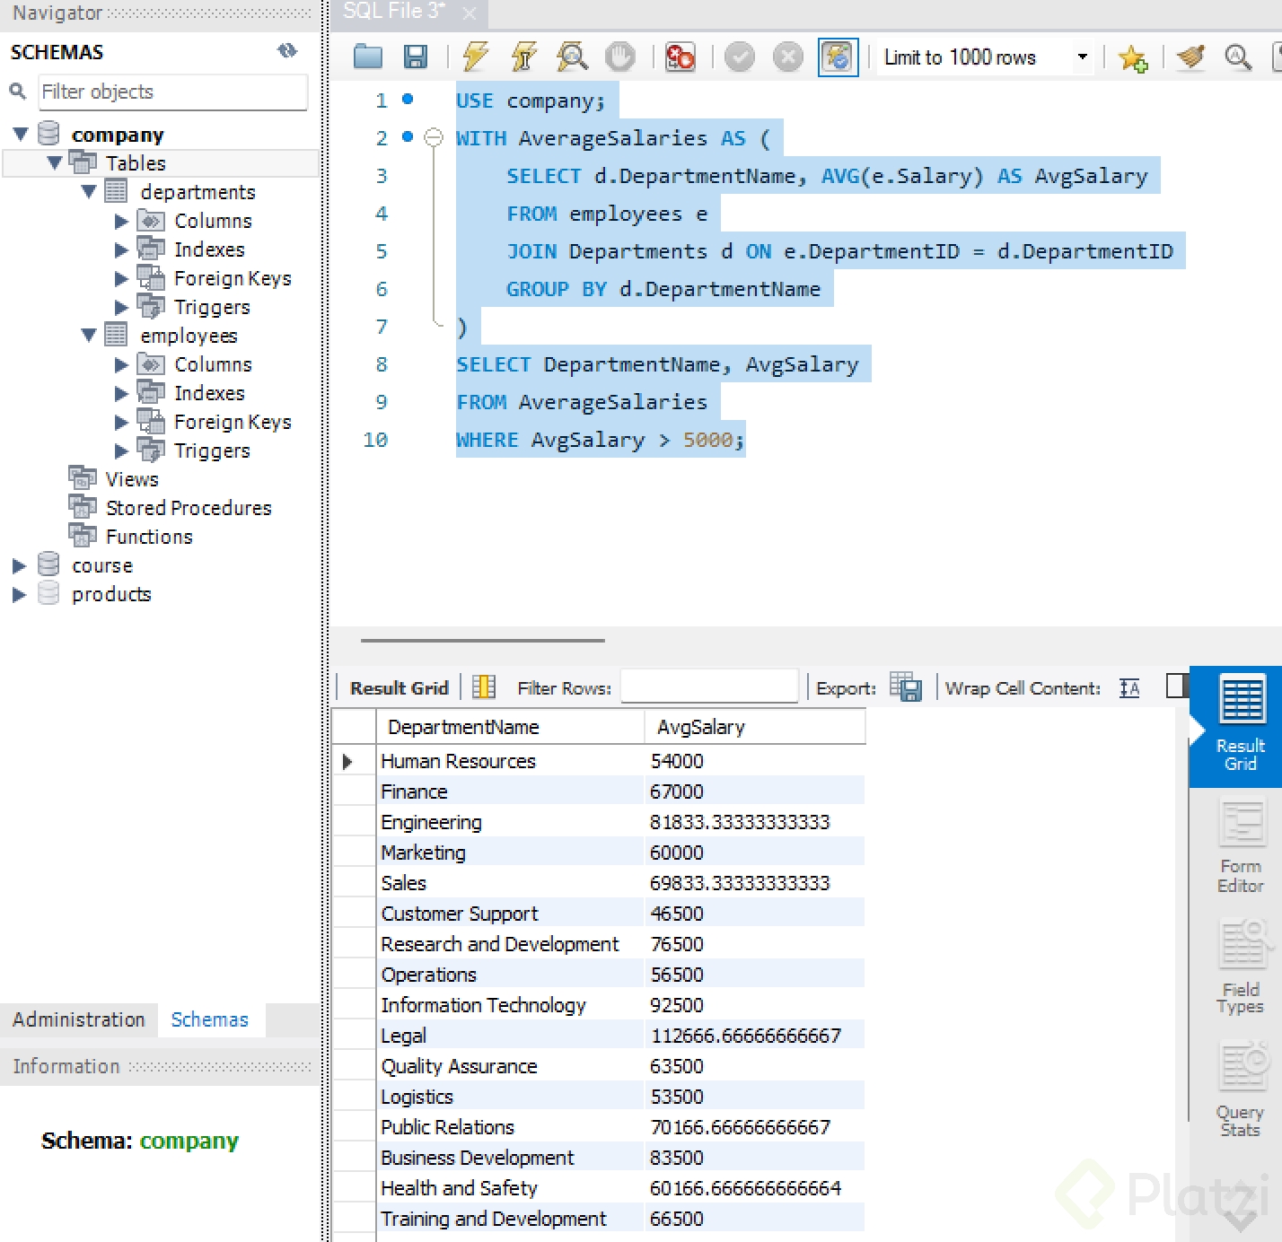Click the employees table icon
The height and width of the screenshot is (1242, 1282).
click(x=116, y=335)
